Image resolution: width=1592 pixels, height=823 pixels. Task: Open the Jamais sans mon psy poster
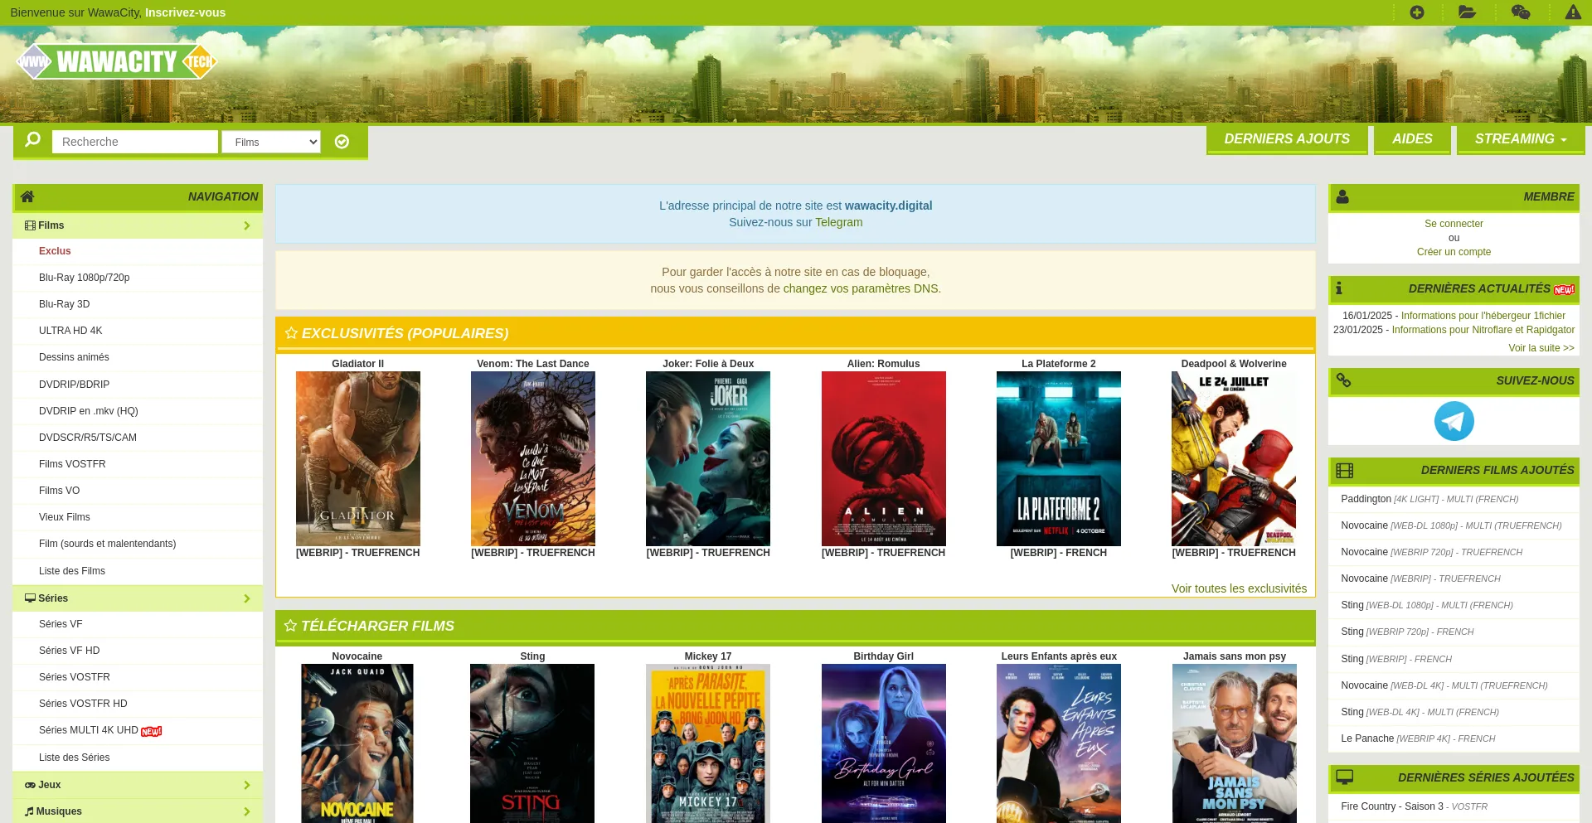[x=1235, y=743]
